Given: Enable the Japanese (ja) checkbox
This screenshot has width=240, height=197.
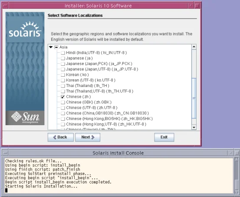Looking at the screenshot, I should tap(63, 58).
